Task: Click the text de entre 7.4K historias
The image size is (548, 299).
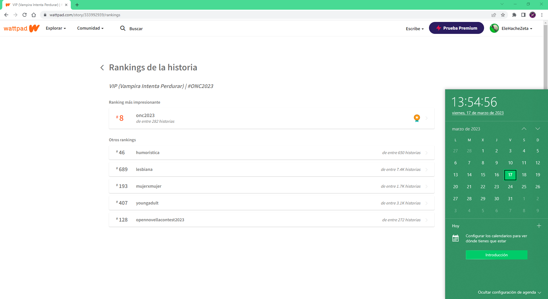Action: 401,169
